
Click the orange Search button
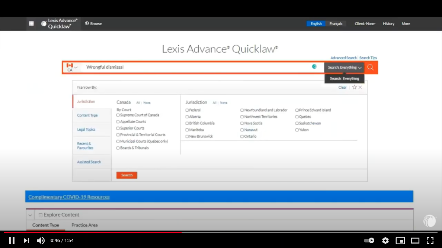[x=127, y=175]
